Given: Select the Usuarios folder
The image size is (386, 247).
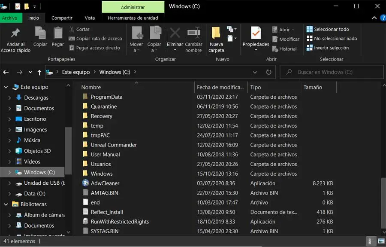Looking at the screenshot, I should point(101,164).
